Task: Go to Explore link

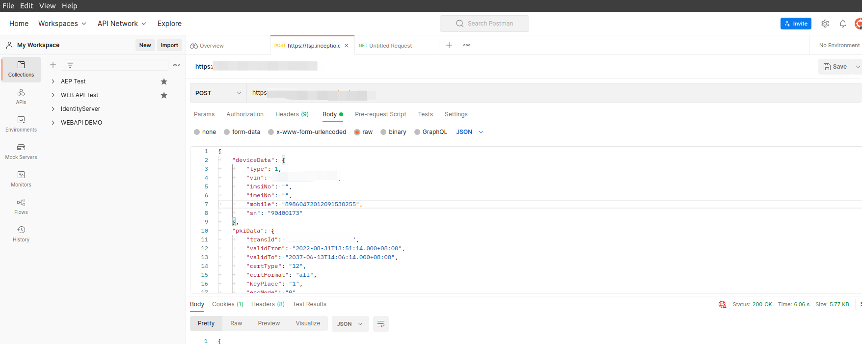Action: 169,24
